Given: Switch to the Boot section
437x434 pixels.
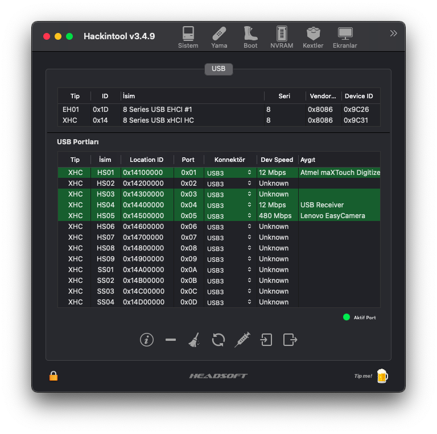Looking at the screenshot, I should pos(250,37).
